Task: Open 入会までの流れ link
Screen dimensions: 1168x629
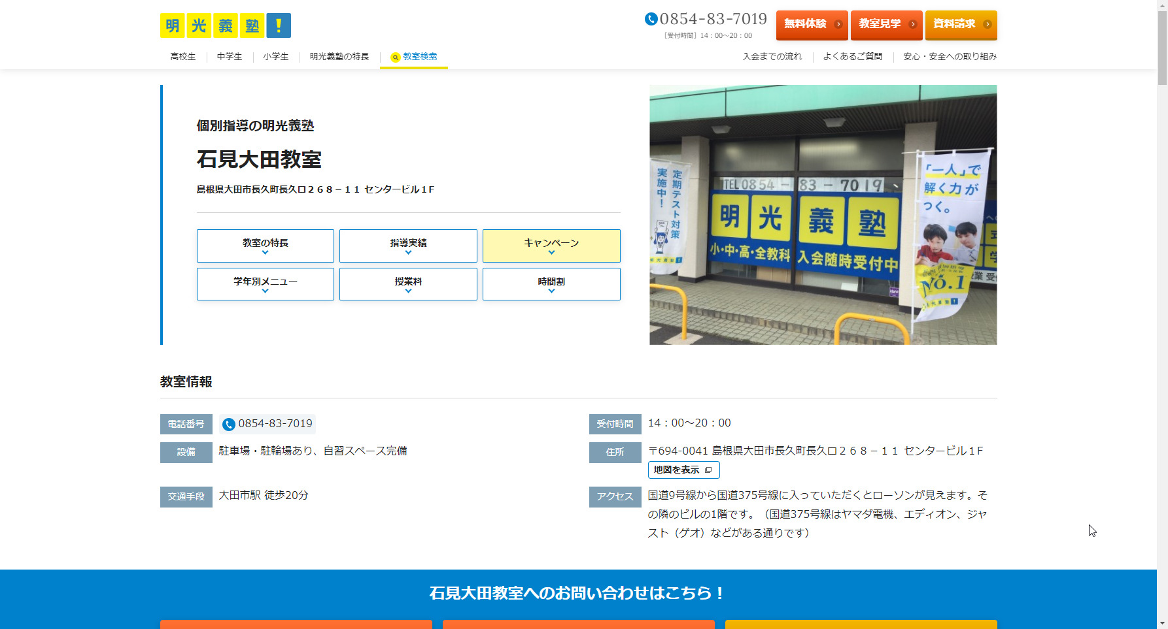Action: pyautogui.click(x=772, y=57)
